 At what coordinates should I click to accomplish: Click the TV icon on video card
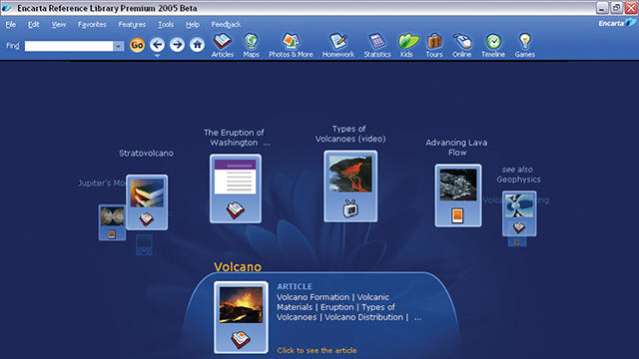pyautogui.click(x=350, y=208)
